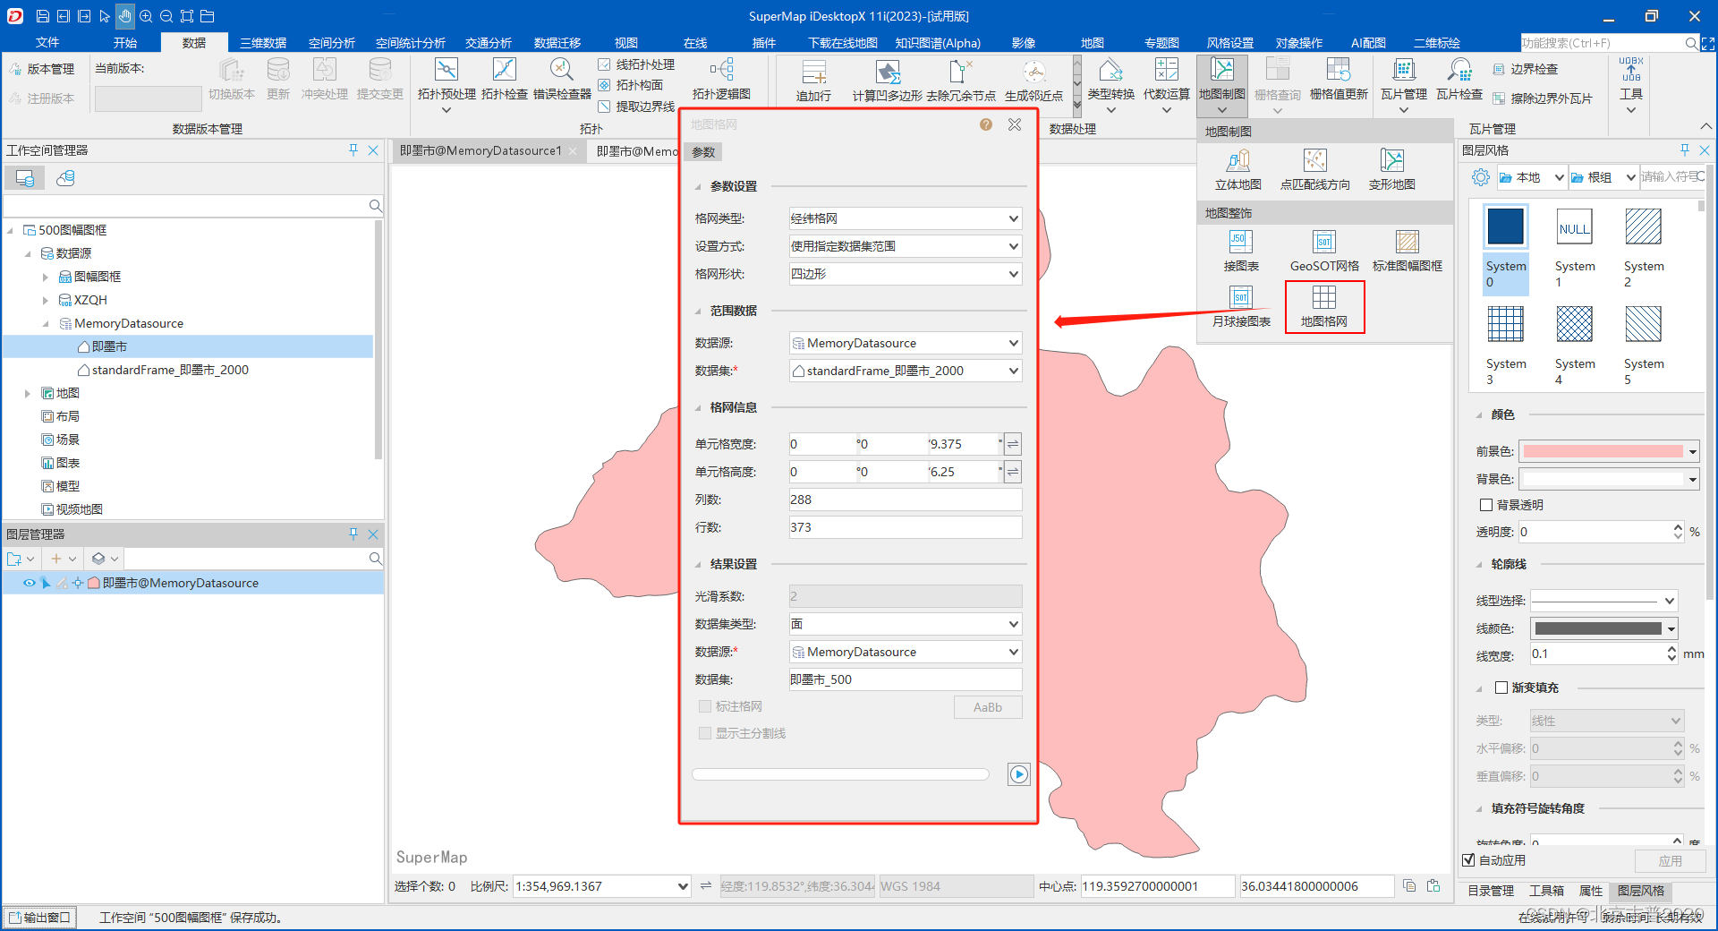Select the 标准图幅图框 tool
The image size is (1718, 931).
click(1408, 251)
